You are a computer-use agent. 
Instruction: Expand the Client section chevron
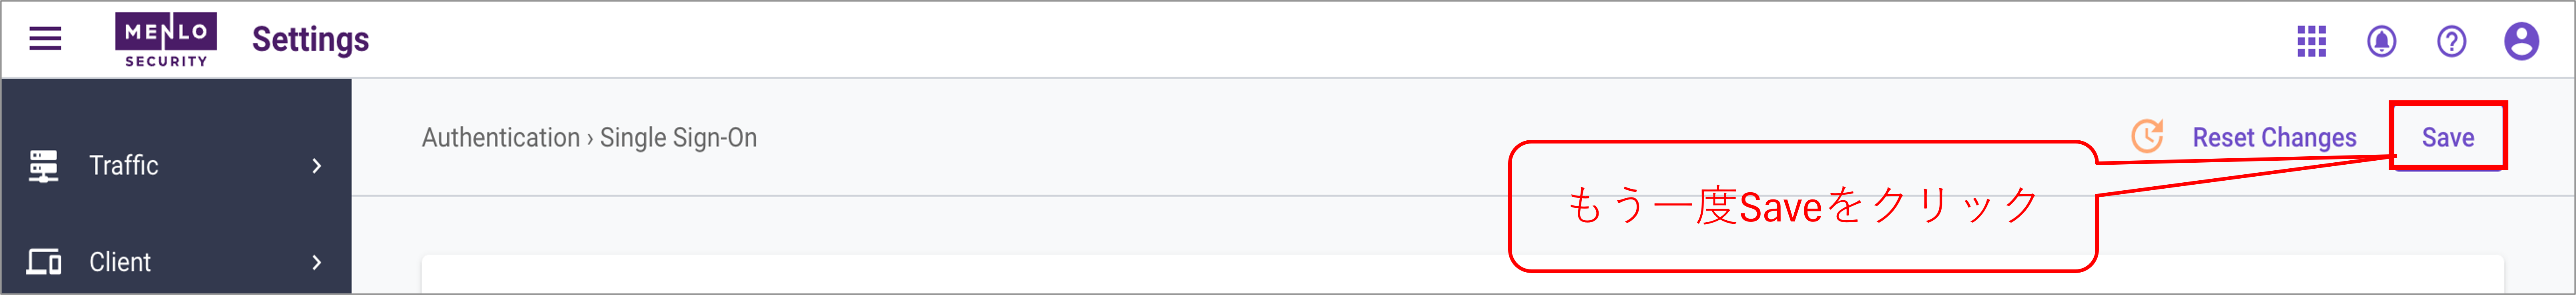[317, 262]
